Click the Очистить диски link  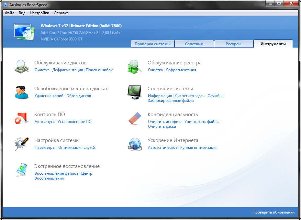(162, 126)
